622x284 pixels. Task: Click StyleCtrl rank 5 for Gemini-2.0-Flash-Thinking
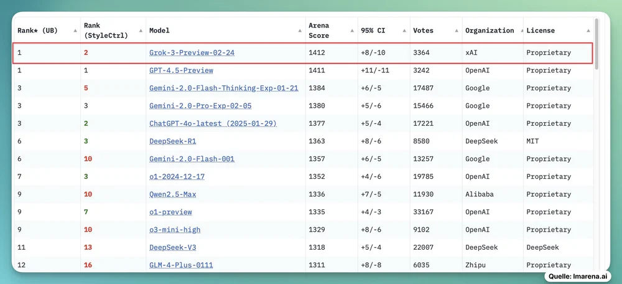pyautogui.click(x=86, y=88)
